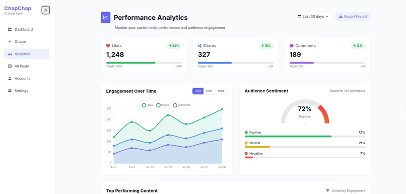Click the Shares count 327
406x194 pixels.
pos(204,54)
